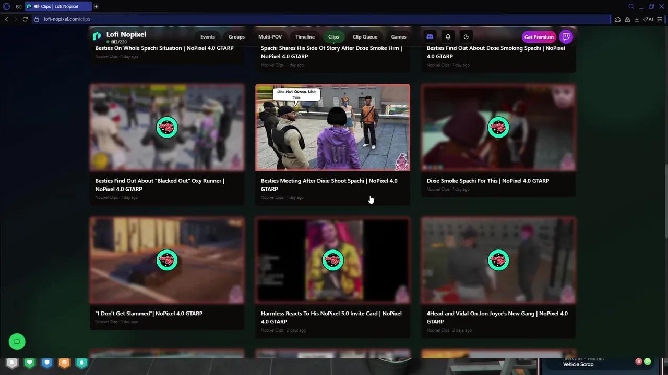Viewport: 668px width, 375px height.
Task: Toggle dark mode moon icon
Action: (x=466, y=37)
